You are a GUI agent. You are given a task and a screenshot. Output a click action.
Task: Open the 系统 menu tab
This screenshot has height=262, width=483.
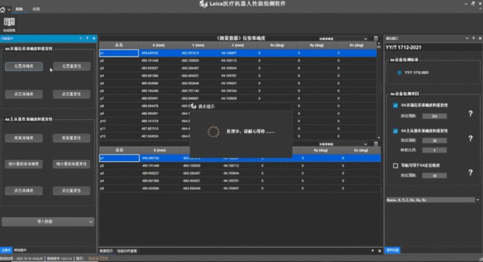click(x=19, y=9)
